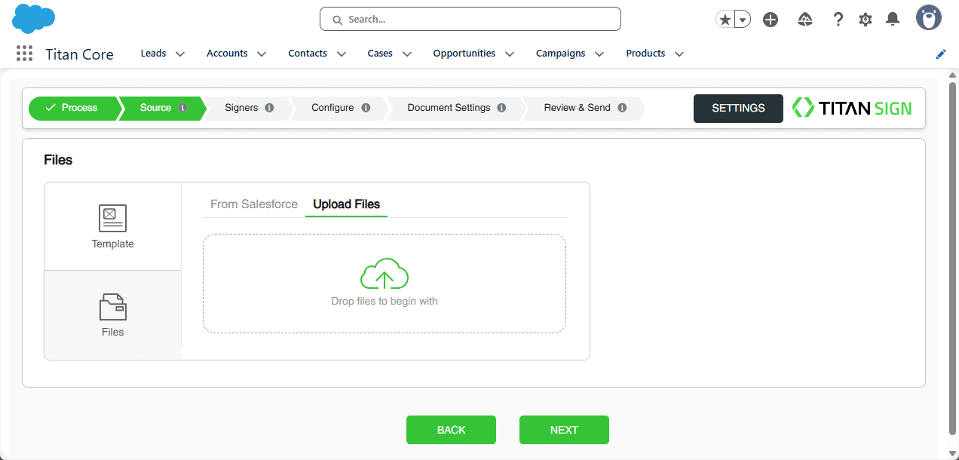The width and height of the screenshot is (959, 460).
Task: Open the App Launcher grid icon
Action: [x=24, y=54]
